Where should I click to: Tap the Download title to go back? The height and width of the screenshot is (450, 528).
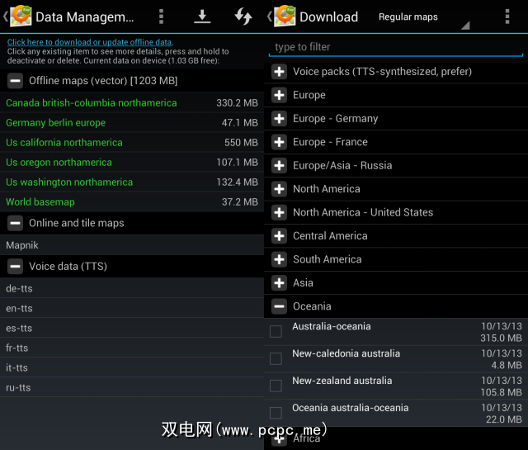tap(328, 17)
